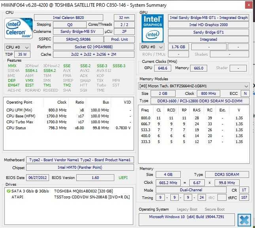Open the CPU #0 selector dropdown
Image resolution: width=255 pixels, height=228 pixels.
(17, 47)
